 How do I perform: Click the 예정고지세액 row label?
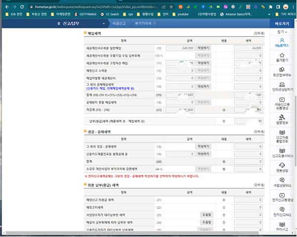click(x=95, y=207)
